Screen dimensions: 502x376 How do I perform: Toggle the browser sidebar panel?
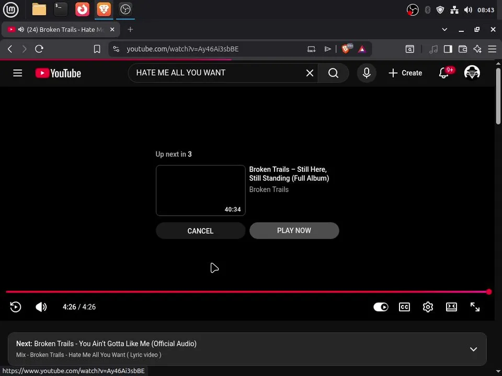[x=448, y=49]
